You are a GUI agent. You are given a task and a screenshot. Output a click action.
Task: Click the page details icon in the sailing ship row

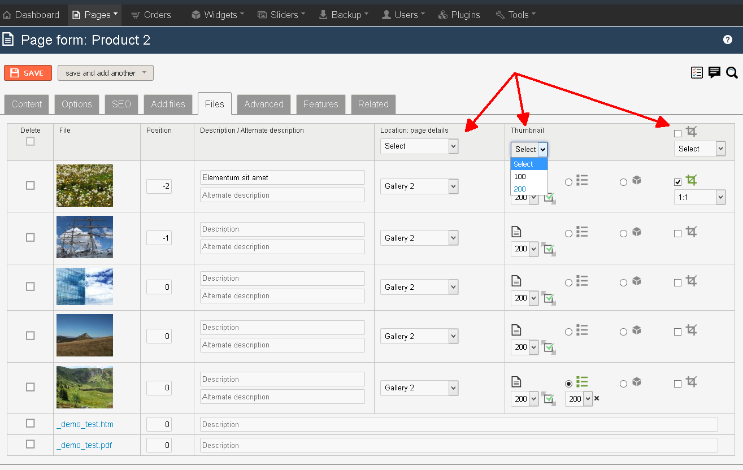coord(516,231)
